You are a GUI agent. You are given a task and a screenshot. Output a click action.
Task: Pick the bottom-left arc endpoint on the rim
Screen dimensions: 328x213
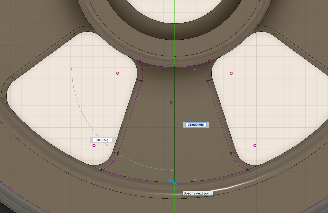(x=101, y=170)
